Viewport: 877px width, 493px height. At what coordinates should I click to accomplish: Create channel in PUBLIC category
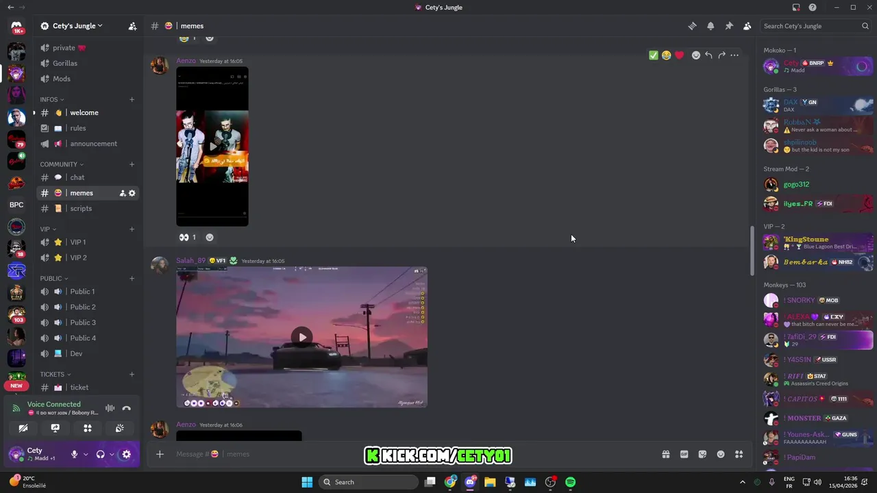point(132,279)
